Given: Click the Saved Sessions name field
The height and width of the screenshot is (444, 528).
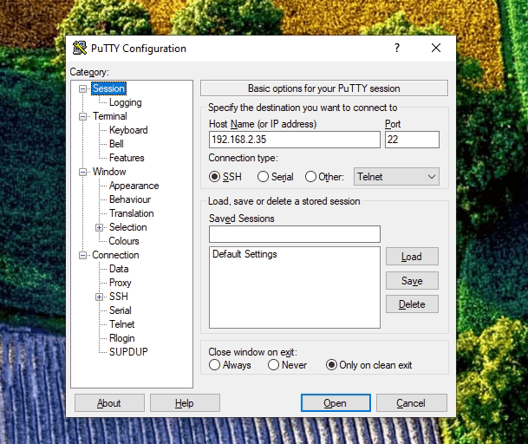Looking at the screenshot, I should pos(294,234).
